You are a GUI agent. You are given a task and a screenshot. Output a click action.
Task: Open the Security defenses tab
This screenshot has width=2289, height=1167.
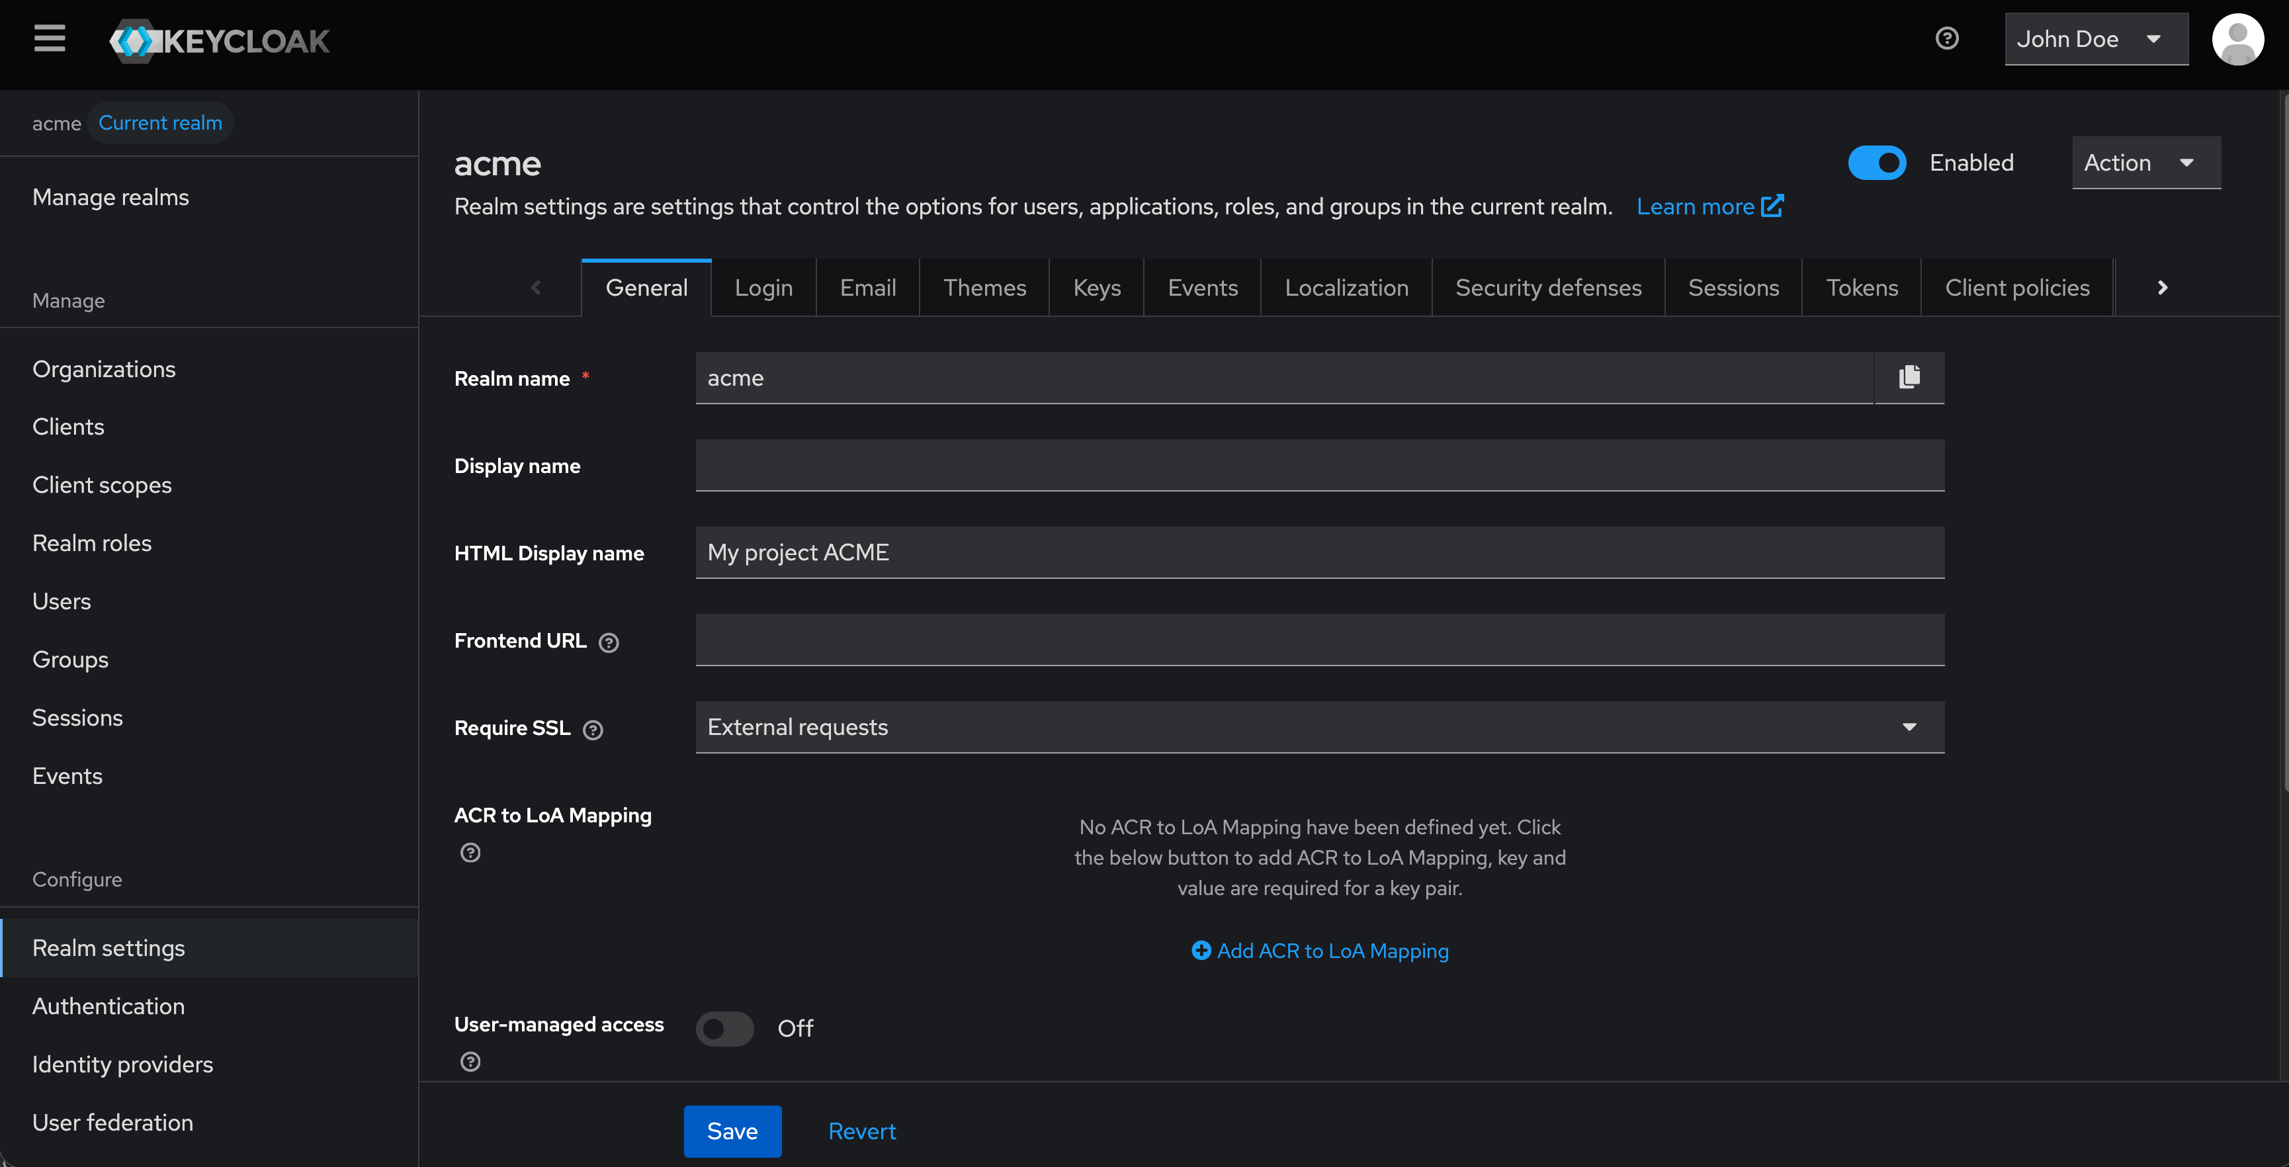[1548, 287]
